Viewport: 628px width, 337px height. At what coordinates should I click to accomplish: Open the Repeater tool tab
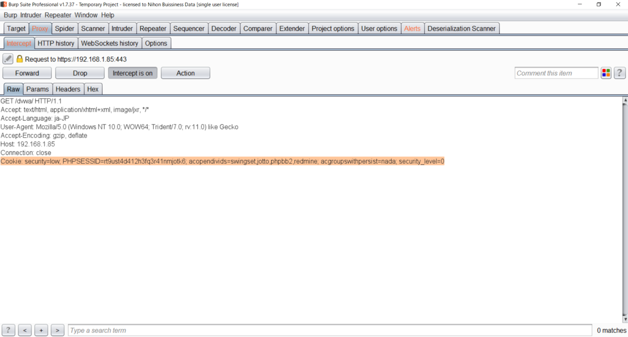pyautogui.click(x=153, y=28)
